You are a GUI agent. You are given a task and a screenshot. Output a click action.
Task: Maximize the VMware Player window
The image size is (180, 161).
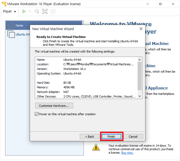coord(160,4)
